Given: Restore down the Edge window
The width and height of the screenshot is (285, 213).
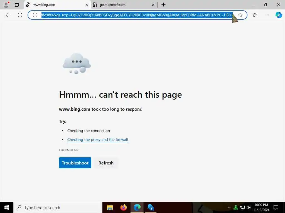Looking at the screenshot, I should click(x=266, y=5).
